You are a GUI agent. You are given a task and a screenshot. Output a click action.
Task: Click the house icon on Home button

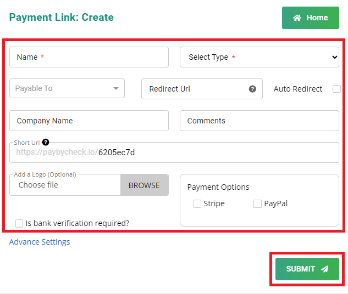click(297, 18)
